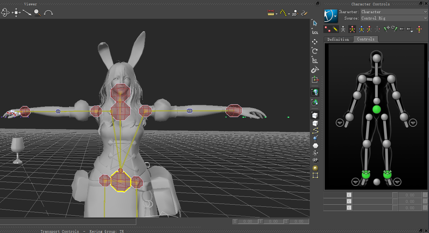Viewport: 429px width, 233px height.
Task: Open the Character dropdown list
Action: pyautogui.click(x=394, y=12)
